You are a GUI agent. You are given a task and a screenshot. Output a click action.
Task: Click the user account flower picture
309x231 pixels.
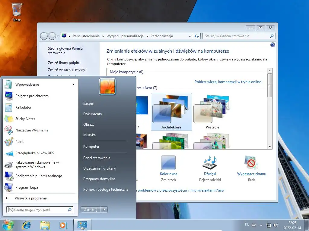pos(107,86)
